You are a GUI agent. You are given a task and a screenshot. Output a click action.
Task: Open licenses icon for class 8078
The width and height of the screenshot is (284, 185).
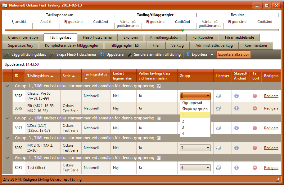[218, 96]
